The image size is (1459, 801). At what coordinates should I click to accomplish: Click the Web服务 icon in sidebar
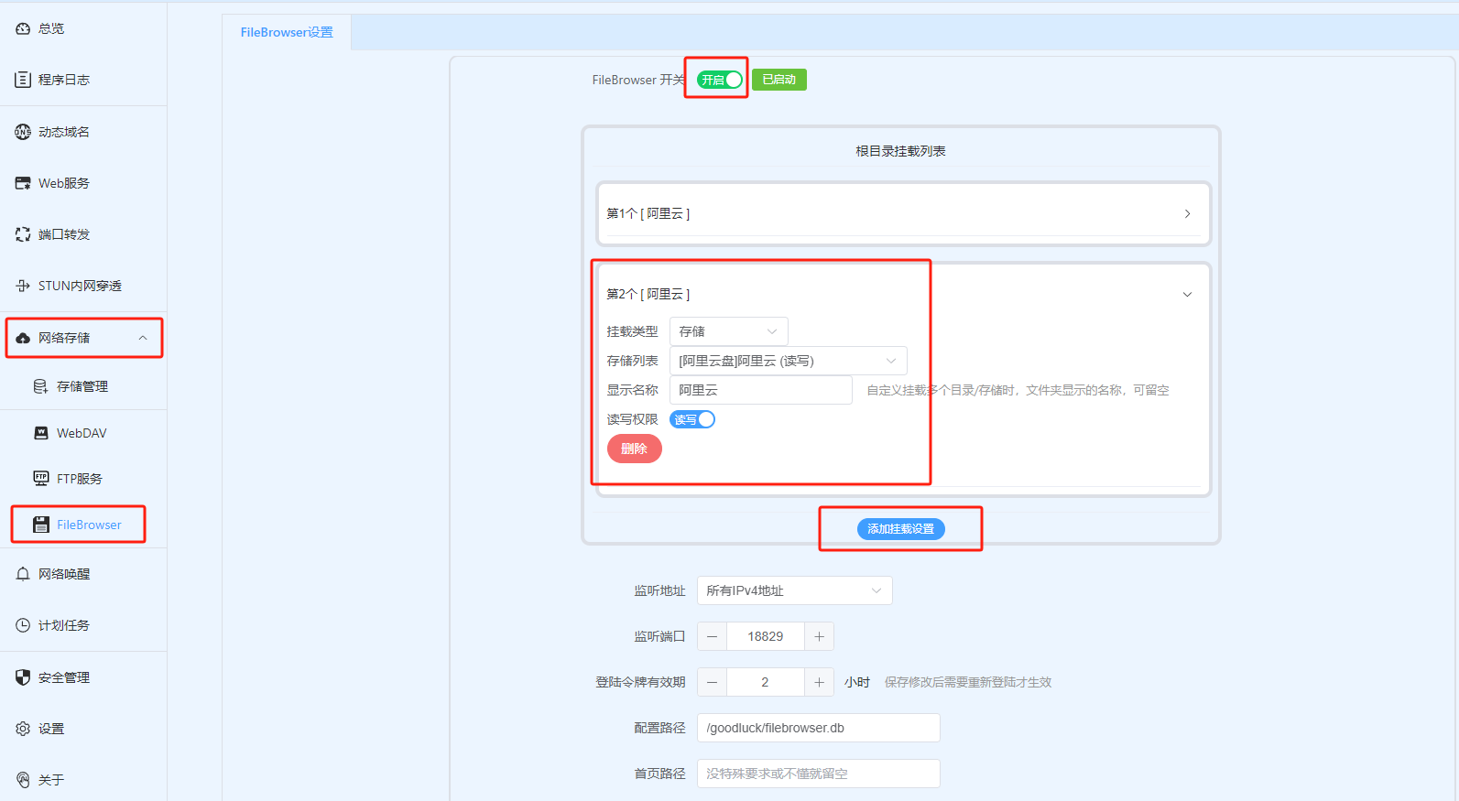pos(23,183)
